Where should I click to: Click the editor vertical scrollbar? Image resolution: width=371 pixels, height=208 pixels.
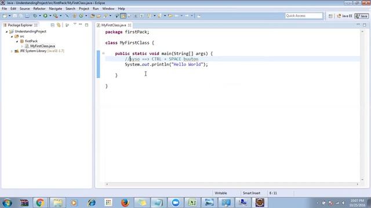(x=362, y=105)
